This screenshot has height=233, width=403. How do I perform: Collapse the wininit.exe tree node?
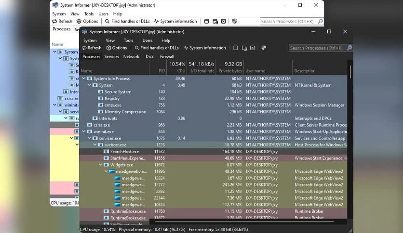(x=84, y=131)
